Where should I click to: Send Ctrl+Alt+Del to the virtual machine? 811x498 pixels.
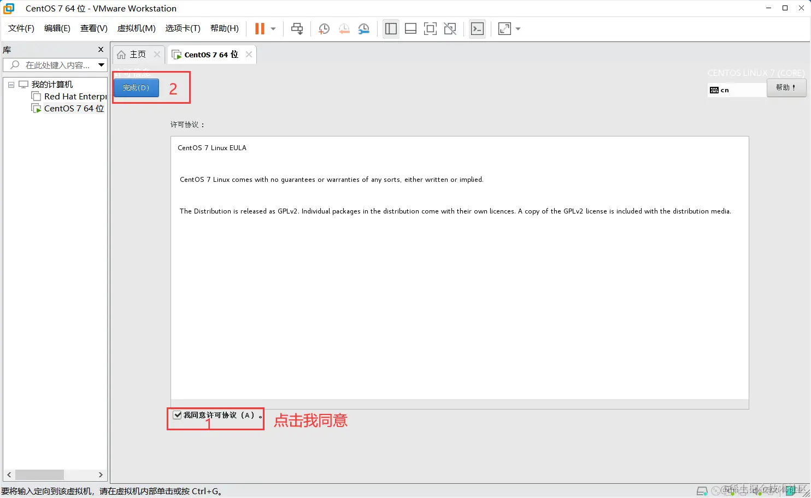[297, 29]
